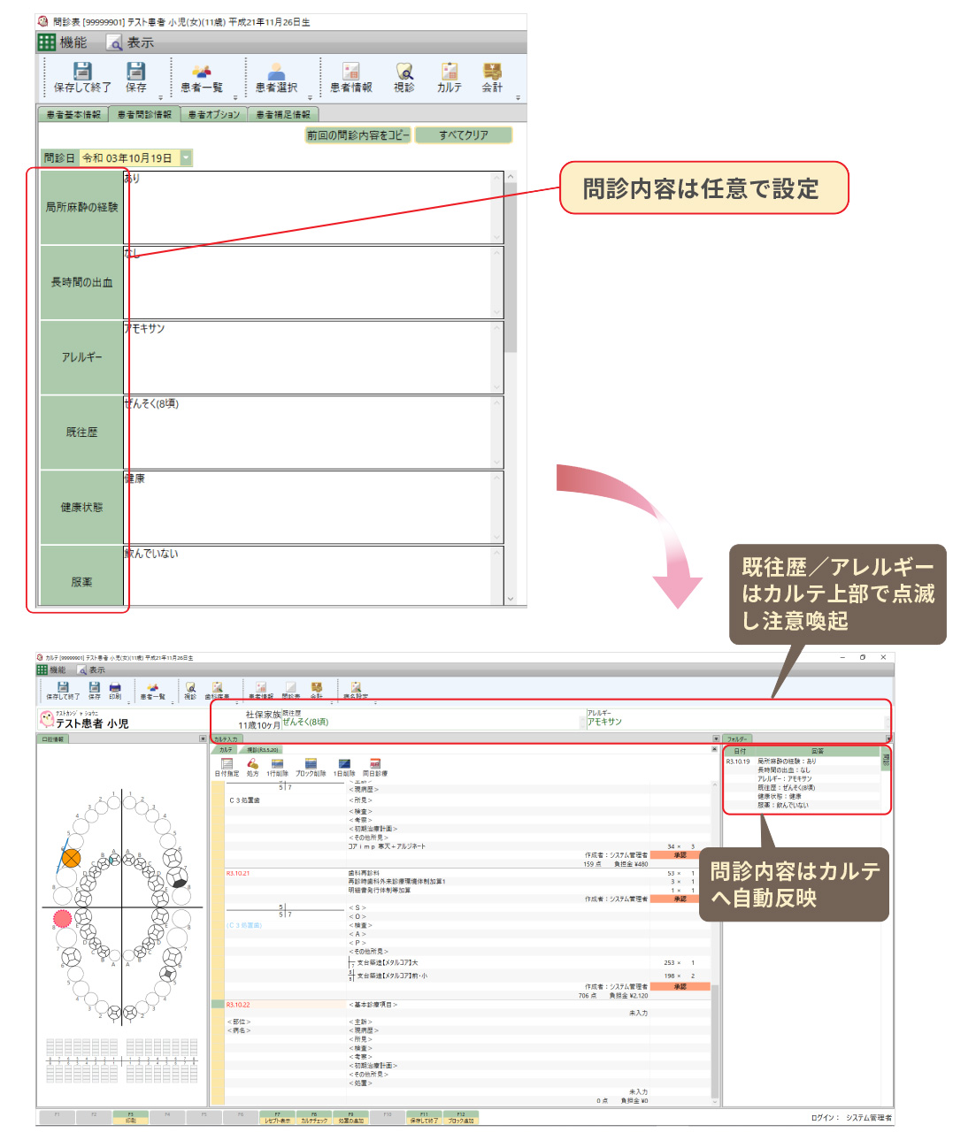
Task: Open 患者一覧 from the 問診表 toolbar
Action: coord(202,77)
